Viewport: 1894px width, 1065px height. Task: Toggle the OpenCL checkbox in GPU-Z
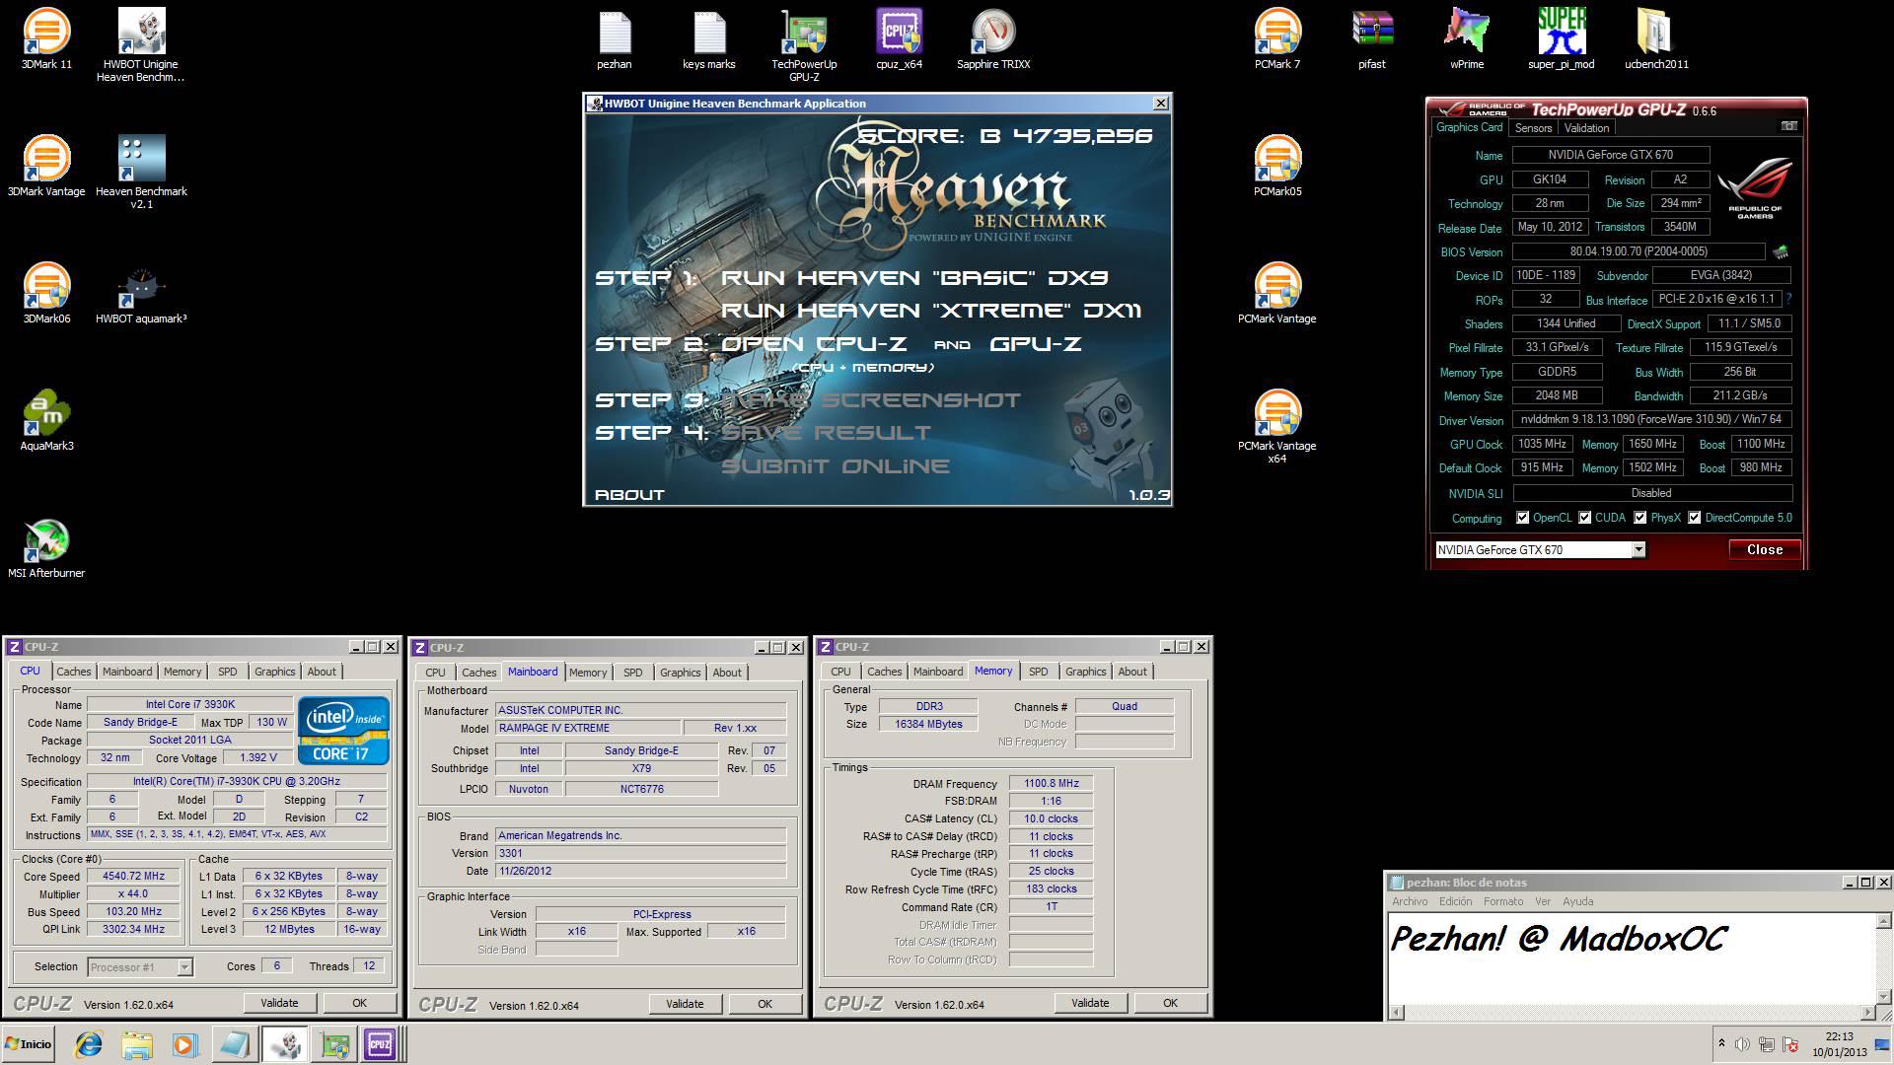1523,518
